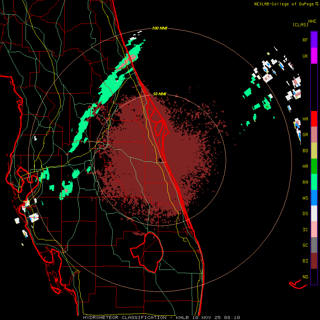Select the GR legend label text
Screen dimensions: 320x320
coord(305,135)
